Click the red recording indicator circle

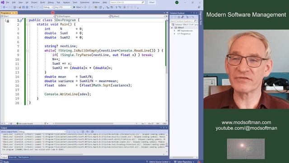pos(53,13)
